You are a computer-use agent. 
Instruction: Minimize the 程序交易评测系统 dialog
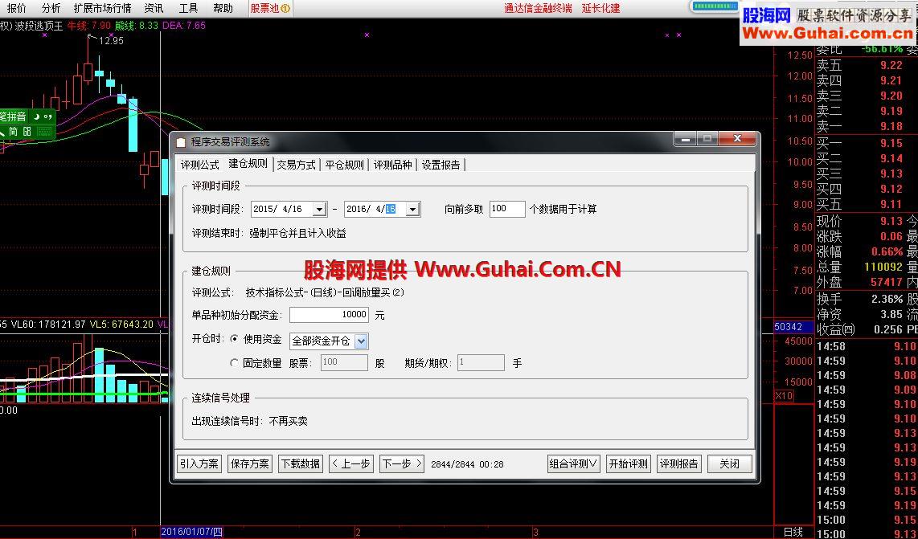(685, 139)
